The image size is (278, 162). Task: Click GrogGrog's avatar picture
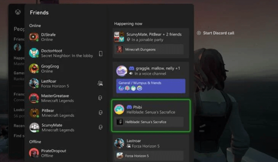pos(34,69)
